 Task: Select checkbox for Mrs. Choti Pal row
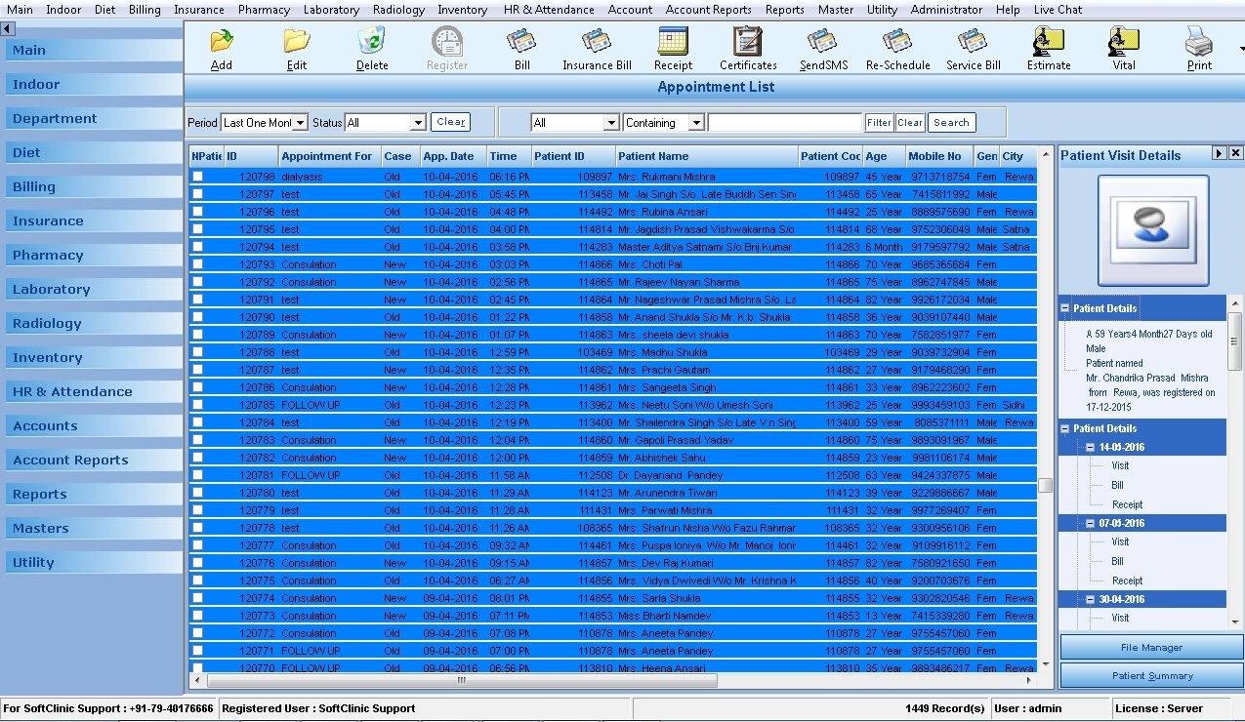point(198,264)
